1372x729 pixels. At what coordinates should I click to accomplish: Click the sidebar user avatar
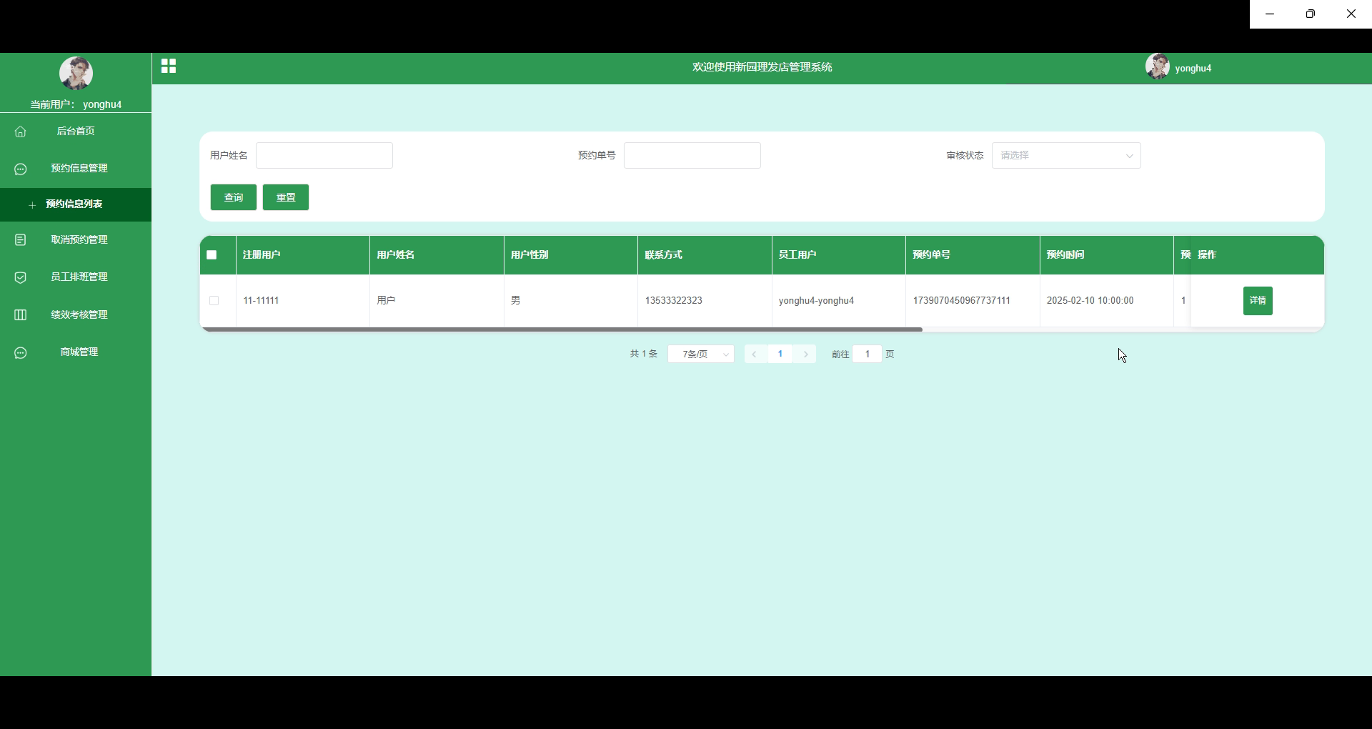tap(76, 73)
